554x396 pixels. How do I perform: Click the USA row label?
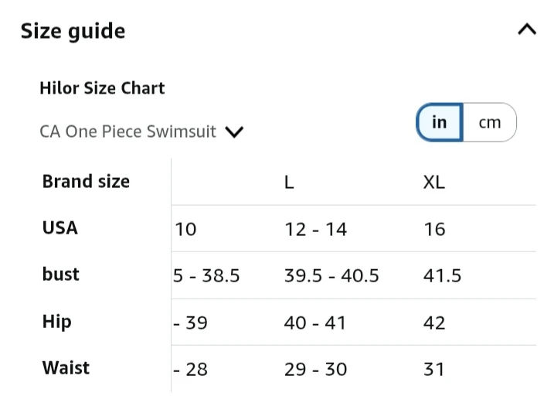tap(60, 228)
